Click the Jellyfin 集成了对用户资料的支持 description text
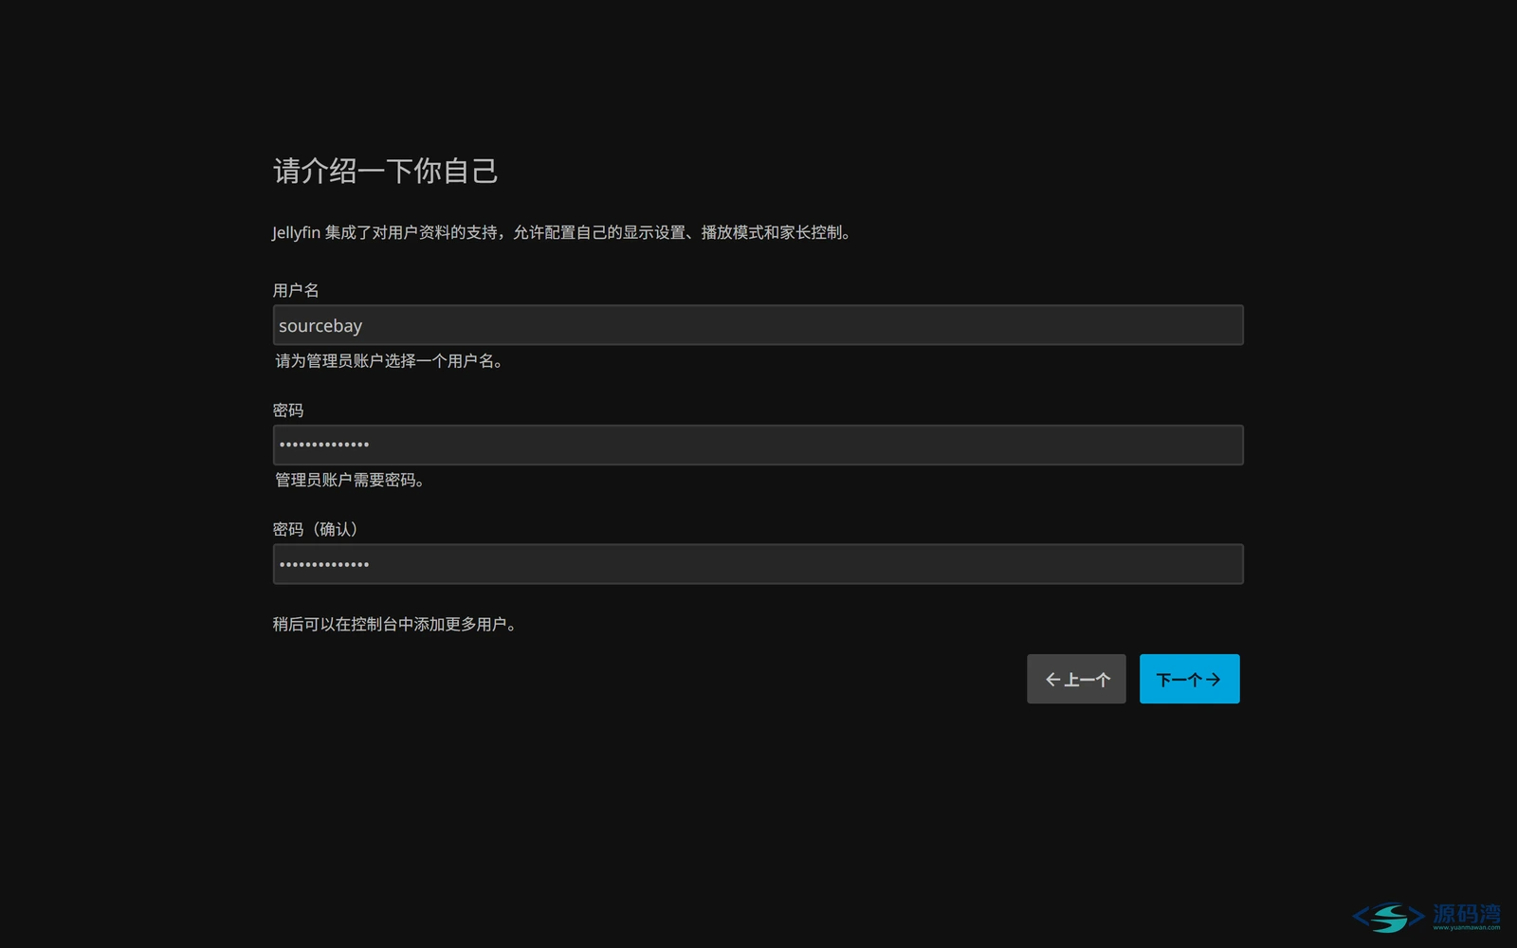 (x=564, y=232)
